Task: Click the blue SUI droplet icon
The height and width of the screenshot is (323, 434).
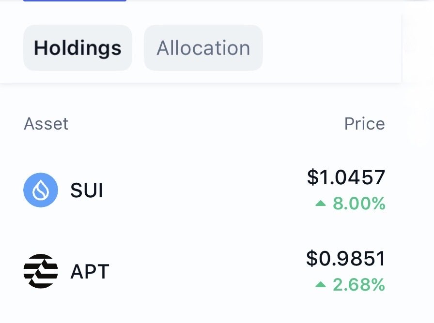Action: click(x=41, y=190)
